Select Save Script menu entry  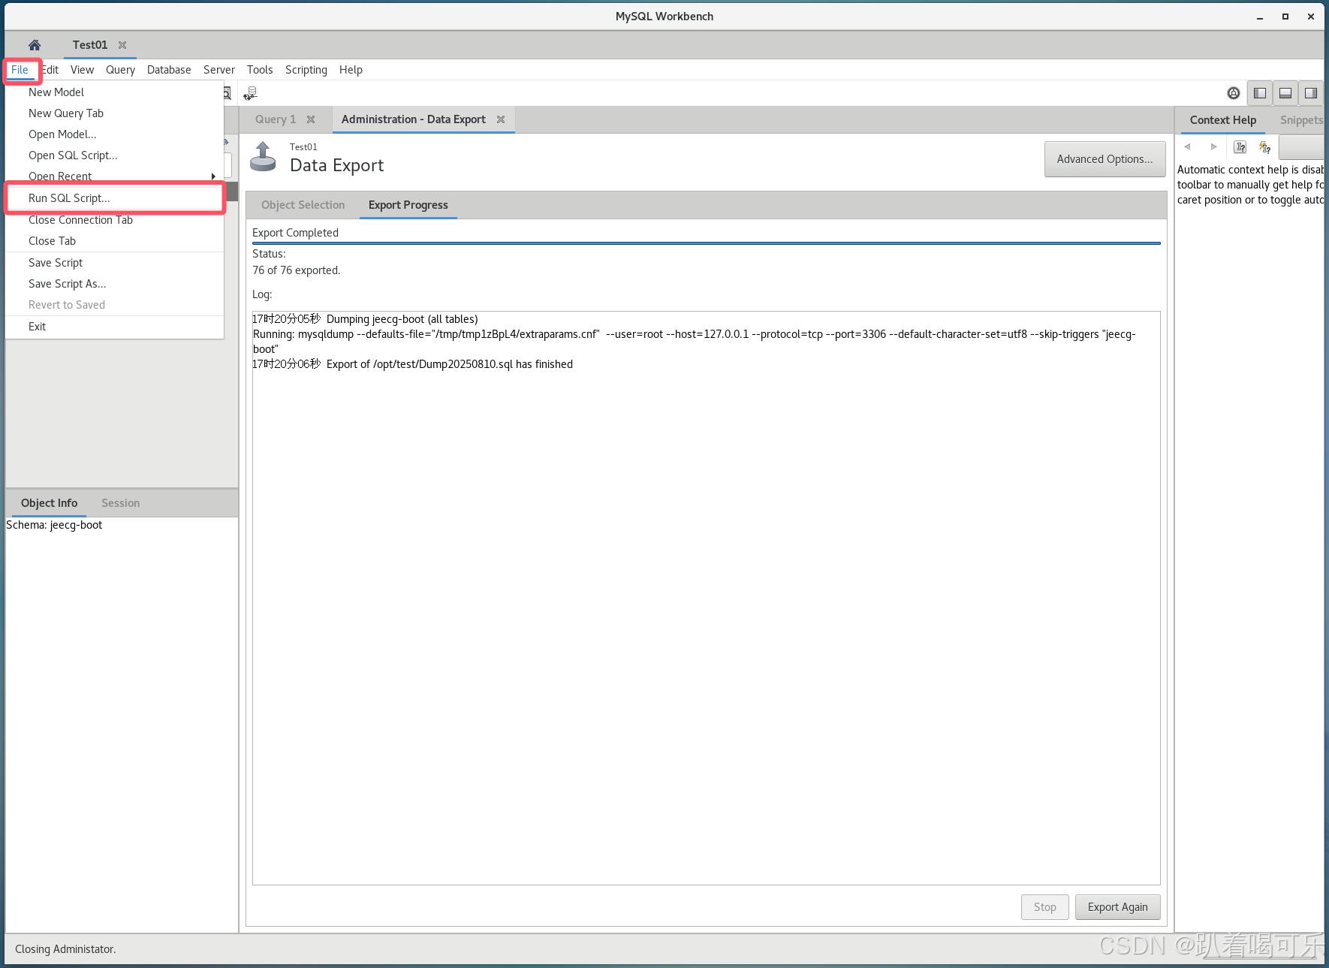click(115, 263)
